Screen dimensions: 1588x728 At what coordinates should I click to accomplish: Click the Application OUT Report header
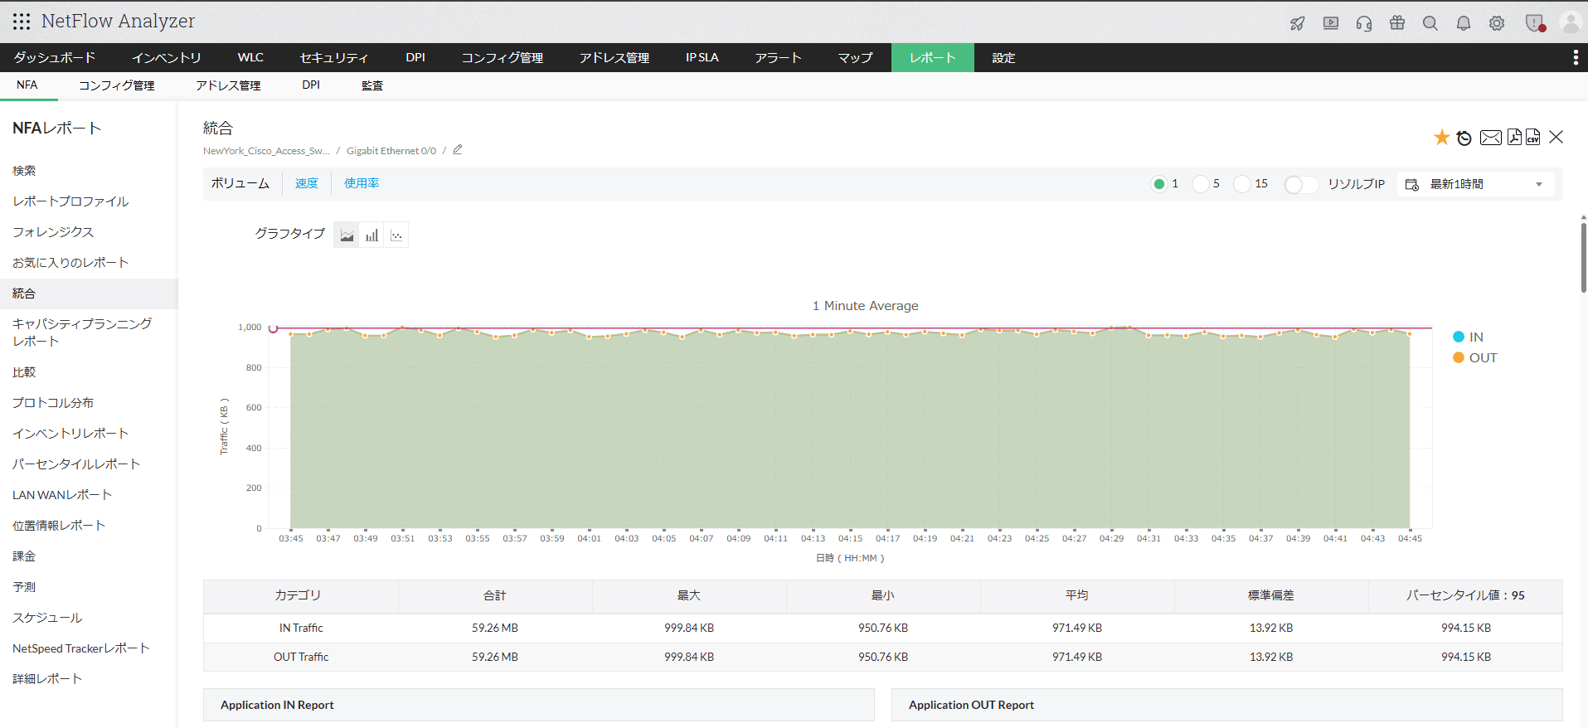click(1227, 705)
